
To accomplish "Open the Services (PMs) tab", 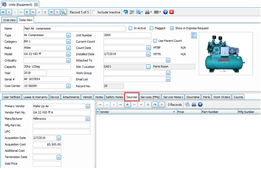I will click(x=150, y=97).
